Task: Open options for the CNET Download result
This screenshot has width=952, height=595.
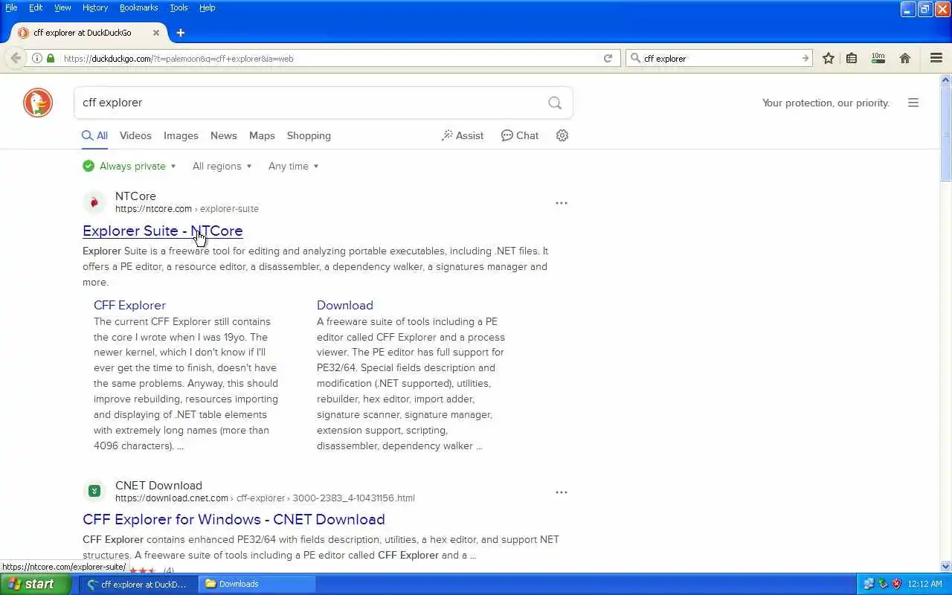Action: tap(562, 492)
